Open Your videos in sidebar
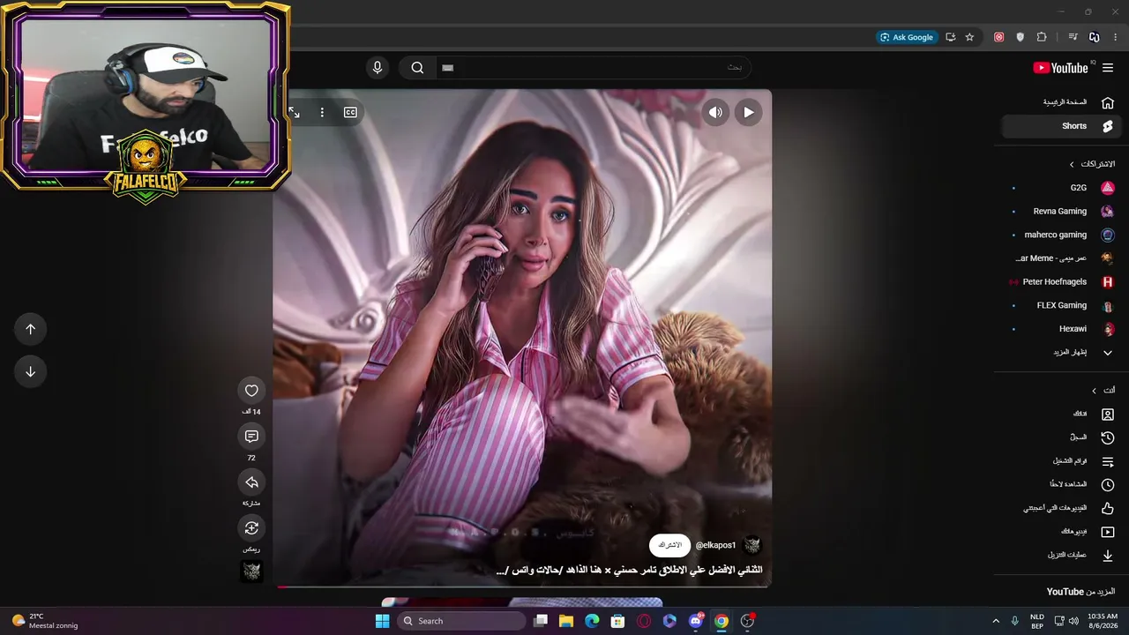 tap(1061, 532)
